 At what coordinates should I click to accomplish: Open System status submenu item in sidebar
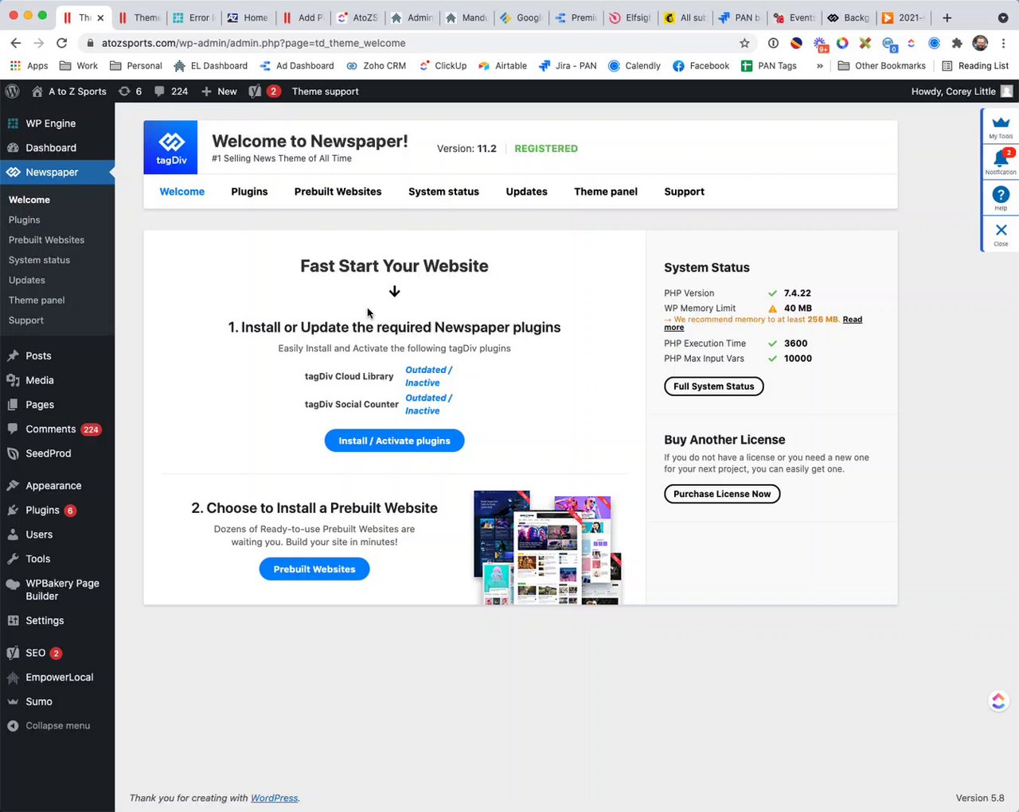click(39, 260)
